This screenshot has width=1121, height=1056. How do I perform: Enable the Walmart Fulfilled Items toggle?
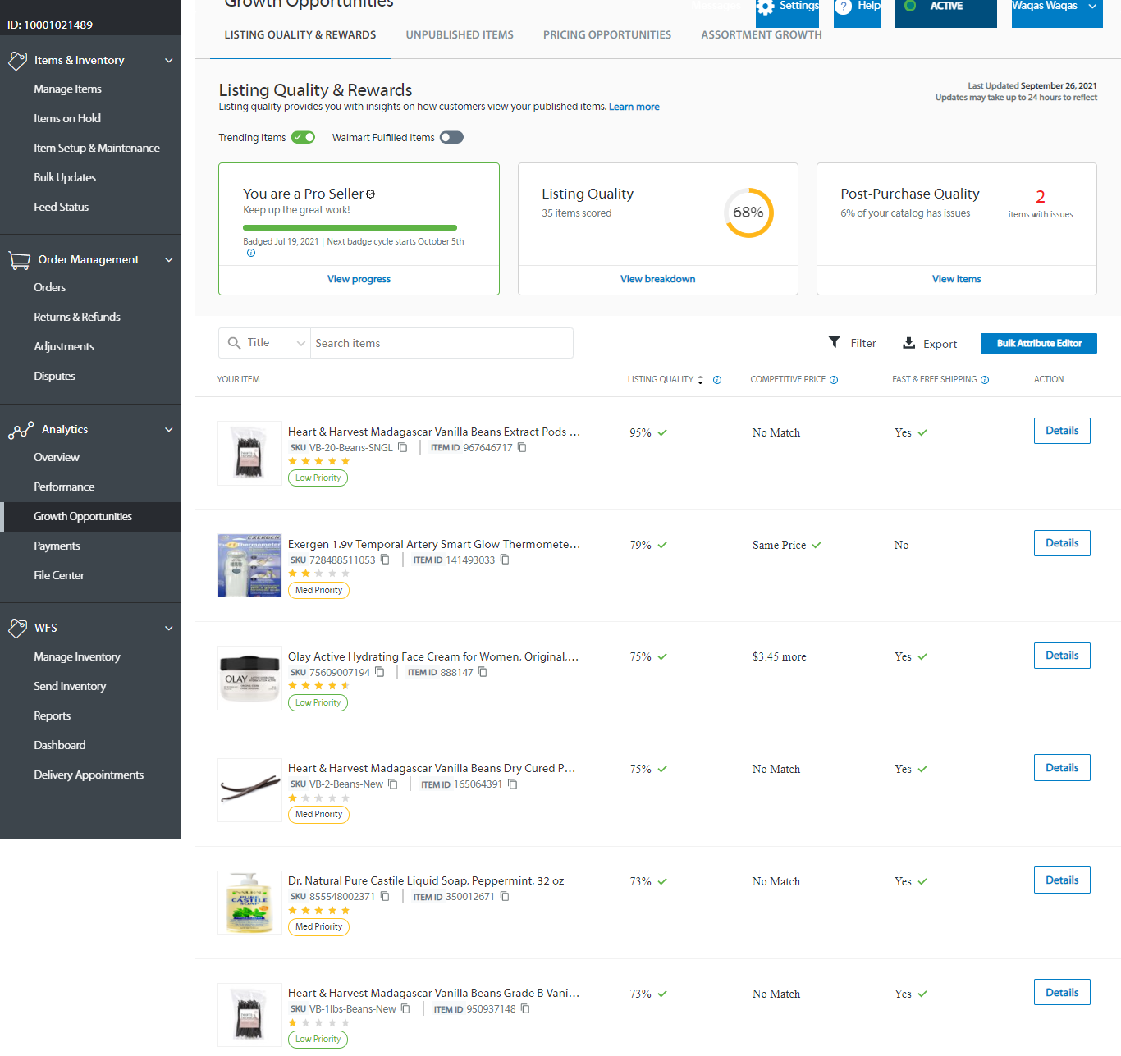pyautogui.click(x=451, y=138)
